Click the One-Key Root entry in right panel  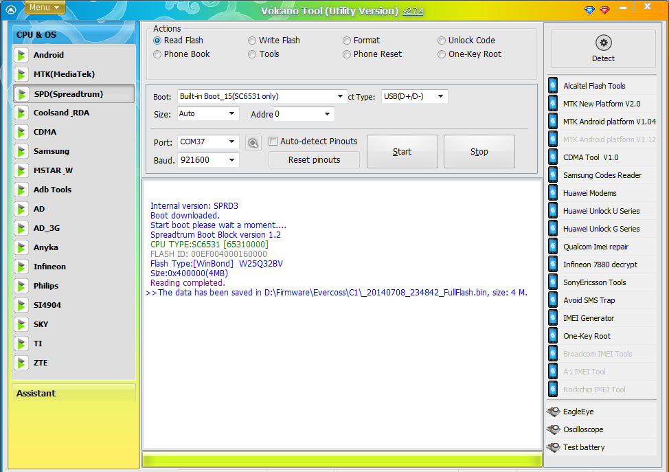click(x=602, y=336)
